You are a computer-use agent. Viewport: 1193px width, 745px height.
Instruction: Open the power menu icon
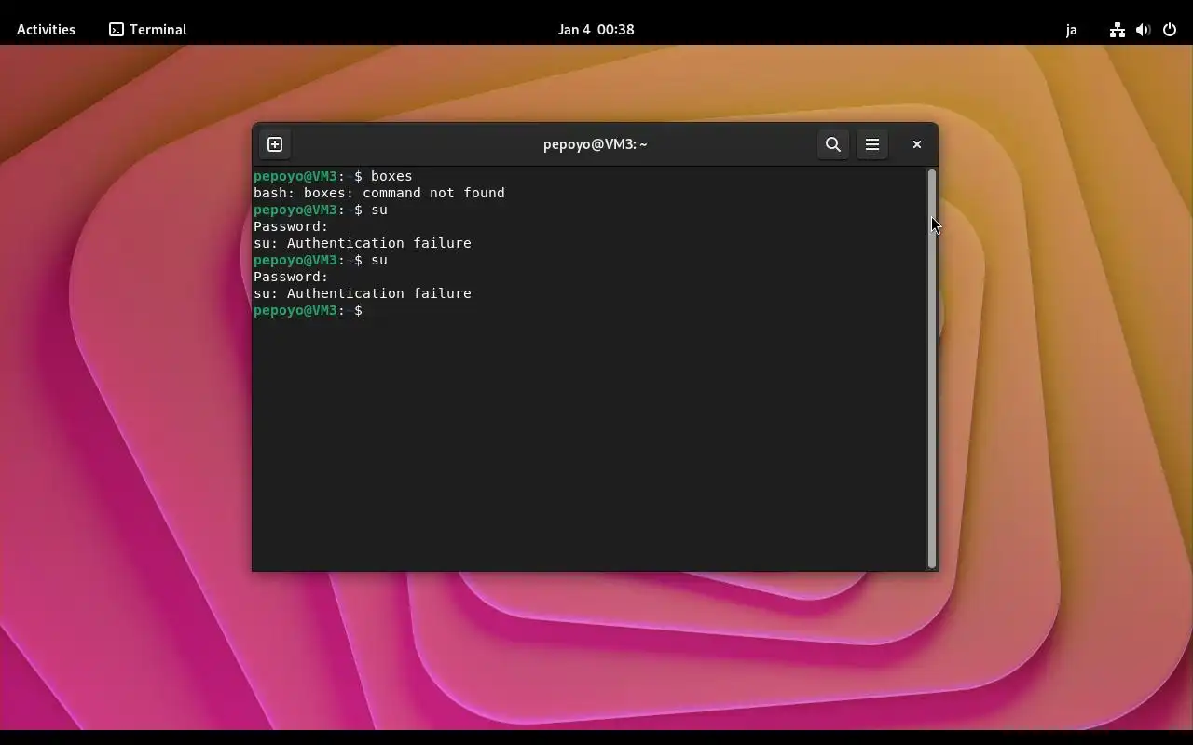[x=1170, y=30]
